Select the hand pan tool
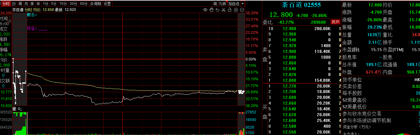 pyautogui.click(x=211, y=10)
